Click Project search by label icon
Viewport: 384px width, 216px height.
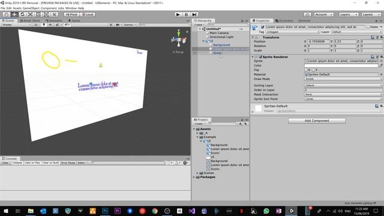[245, 124]
